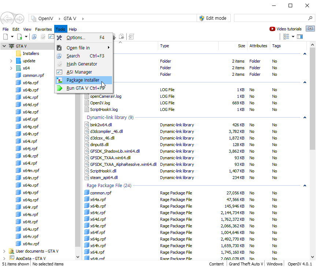
Task: Click the list view mode icon
Action: coord(286,37)
